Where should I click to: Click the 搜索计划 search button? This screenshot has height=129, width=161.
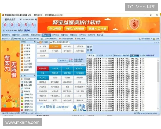pyautogui.click(x=63, y=60)
